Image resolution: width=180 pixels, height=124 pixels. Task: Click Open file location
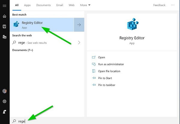tap(109, 71)
